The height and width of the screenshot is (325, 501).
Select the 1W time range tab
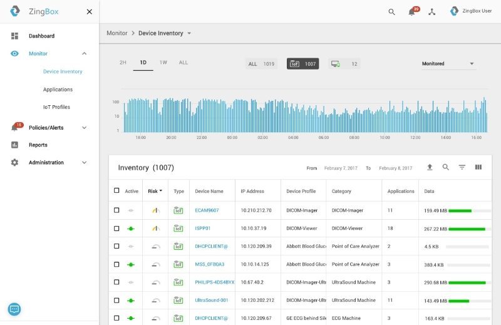click(163, 63)
